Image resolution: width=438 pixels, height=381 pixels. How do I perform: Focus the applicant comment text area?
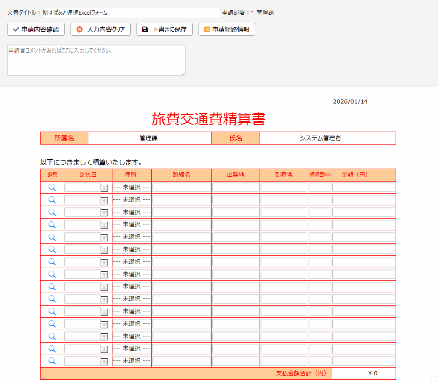click(96, 60)
